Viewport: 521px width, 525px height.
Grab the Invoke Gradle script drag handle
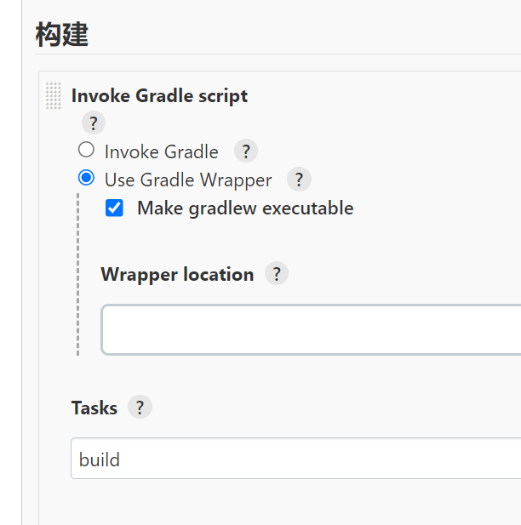54,95
